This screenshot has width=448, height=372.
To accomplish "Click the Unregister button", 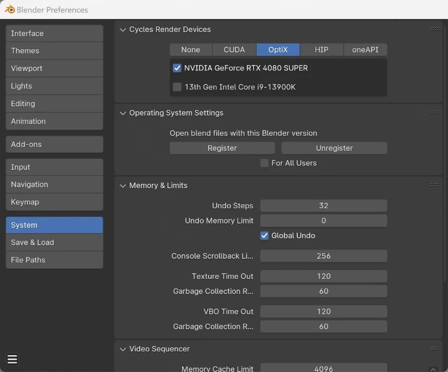I will pos(334,148).
